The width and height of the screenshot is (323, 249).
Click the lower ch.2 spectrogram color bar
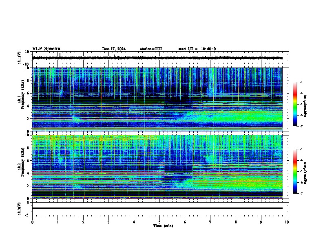(295, 171)
